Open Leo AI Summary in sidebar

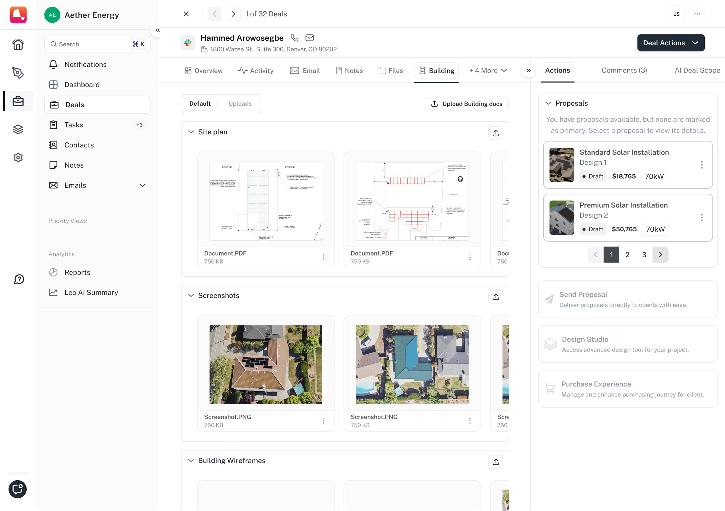point(97,293)
